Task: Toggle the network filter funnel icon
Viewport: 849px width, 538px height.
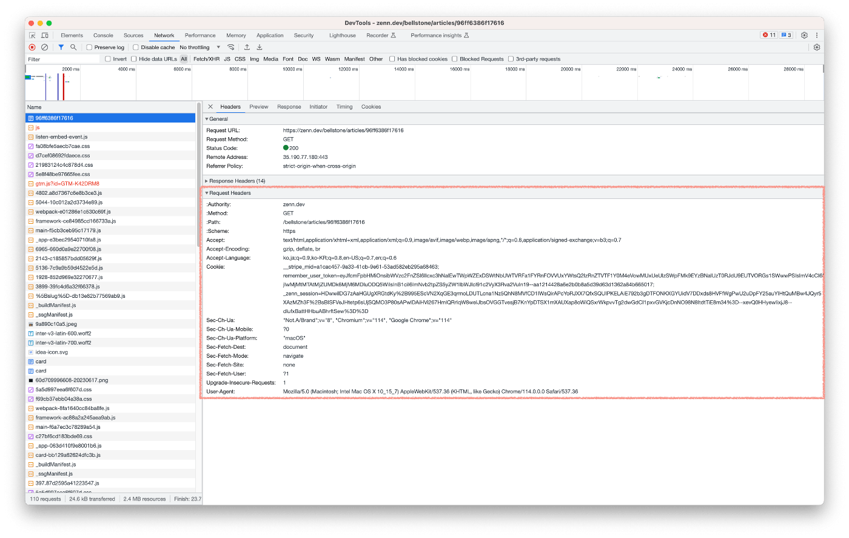Action: (61, 47)
